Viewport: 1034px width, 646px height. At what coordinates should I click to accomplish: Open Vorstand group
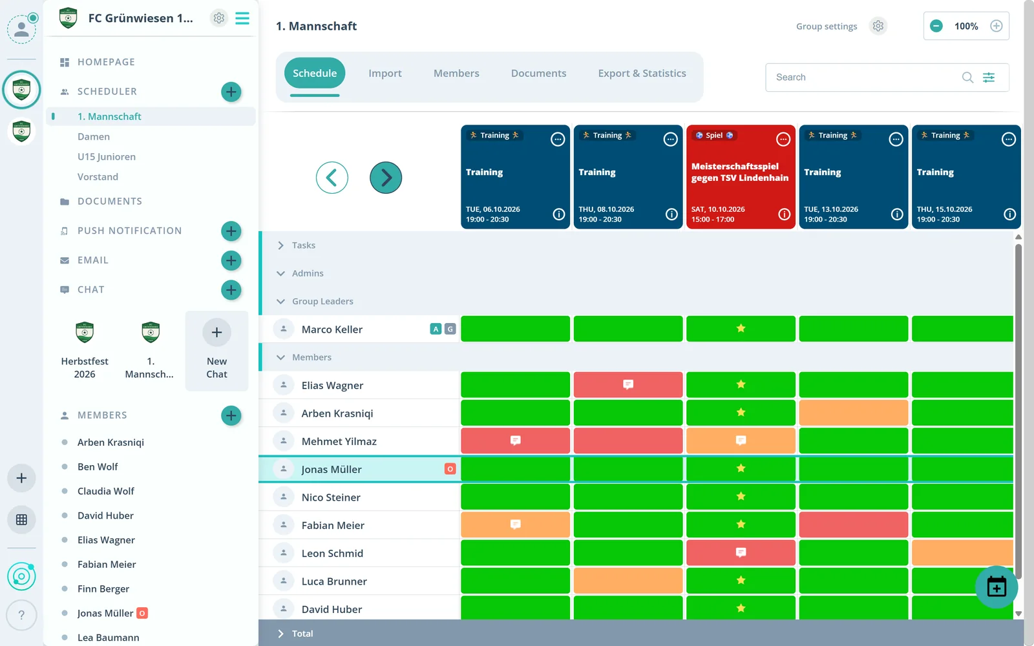coord(98,176)
